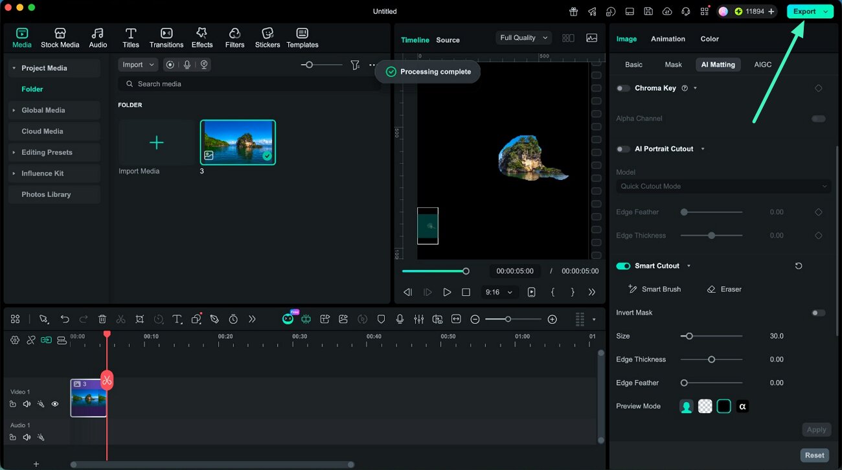This screenshot has height=470, width=842.
Task: Select the crop tool in timeline toolbar
Action: point(140,319)
